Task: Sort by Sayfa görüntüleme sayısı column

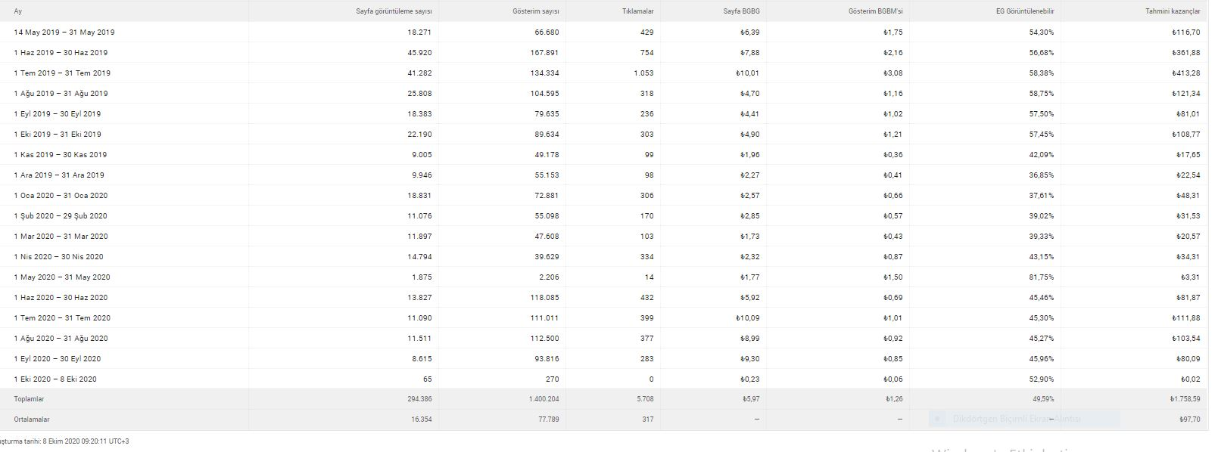Action: [394, 11]
